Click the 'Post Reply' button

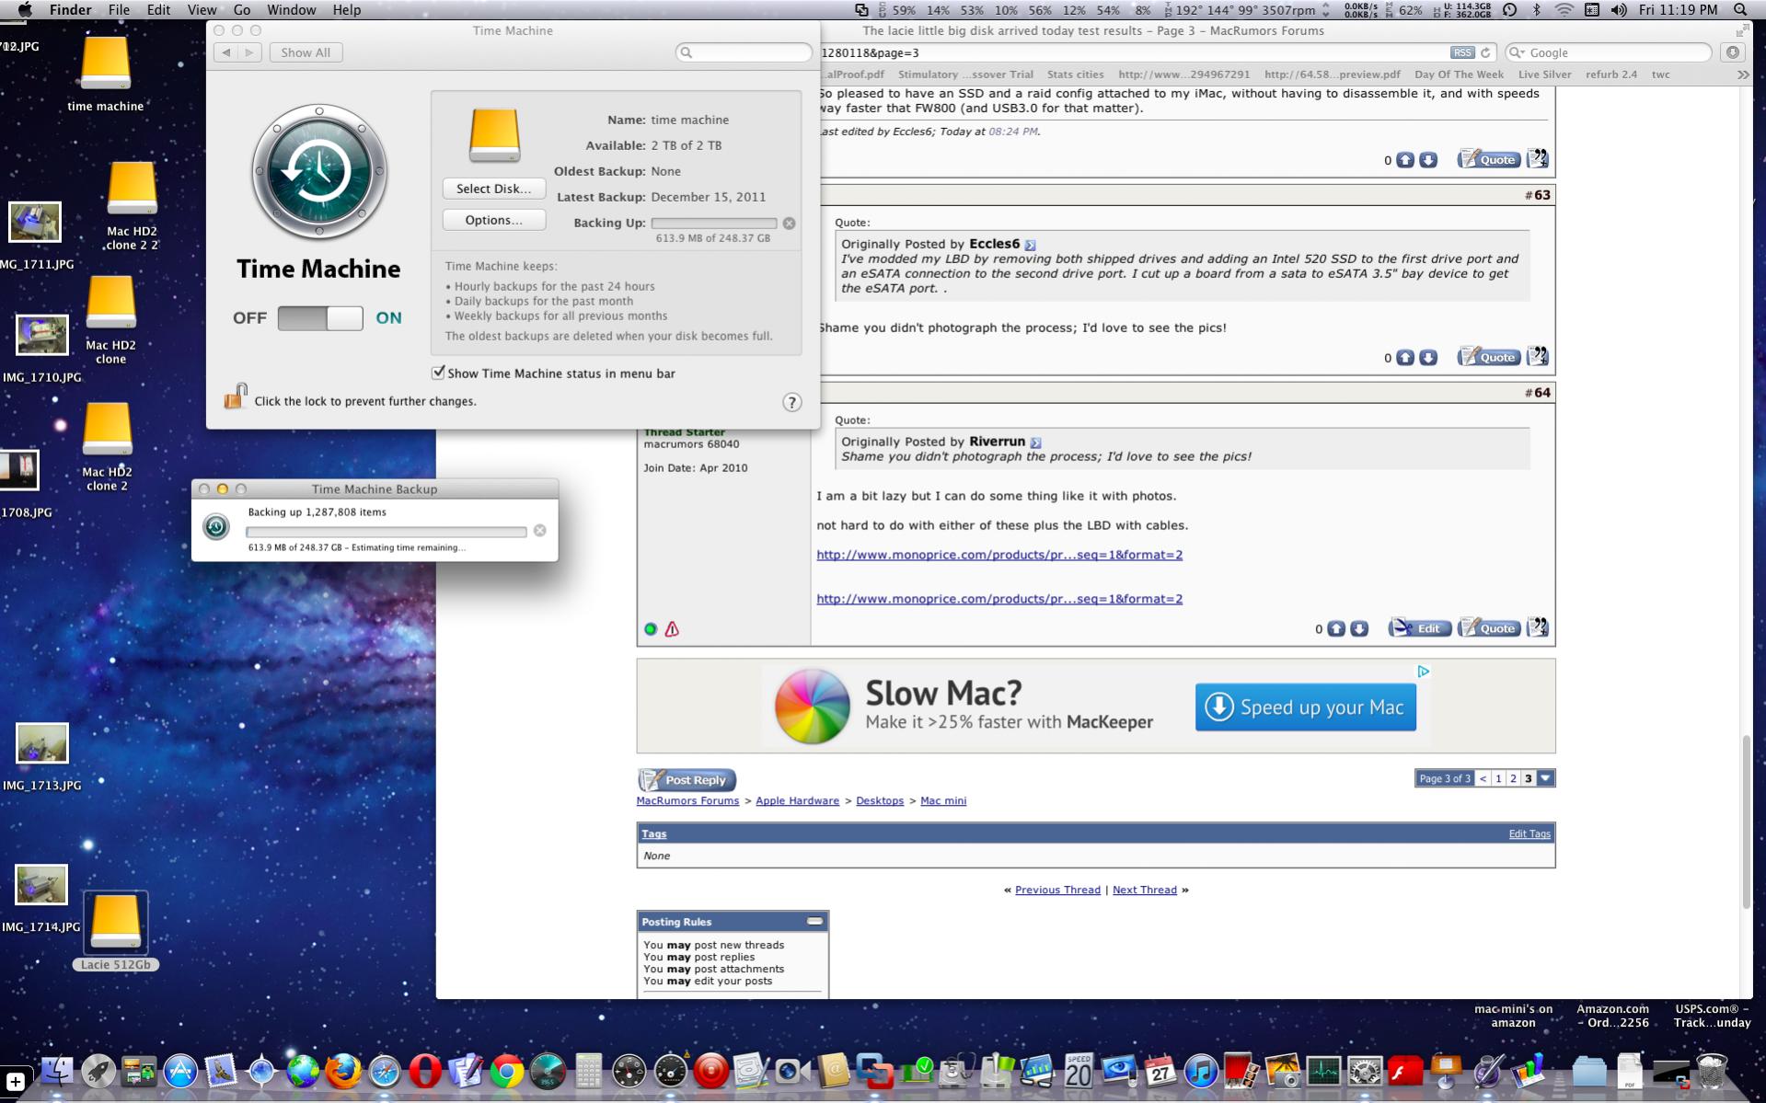[687, 780]
